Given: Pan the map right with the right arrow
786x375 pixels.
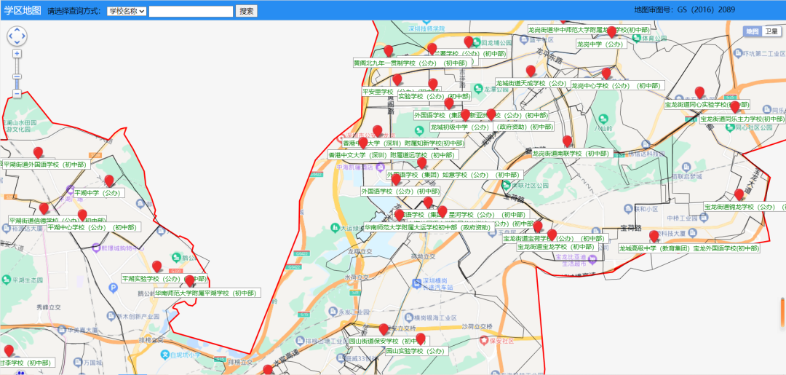Looking at the screenshot, I should coord(23,36).
